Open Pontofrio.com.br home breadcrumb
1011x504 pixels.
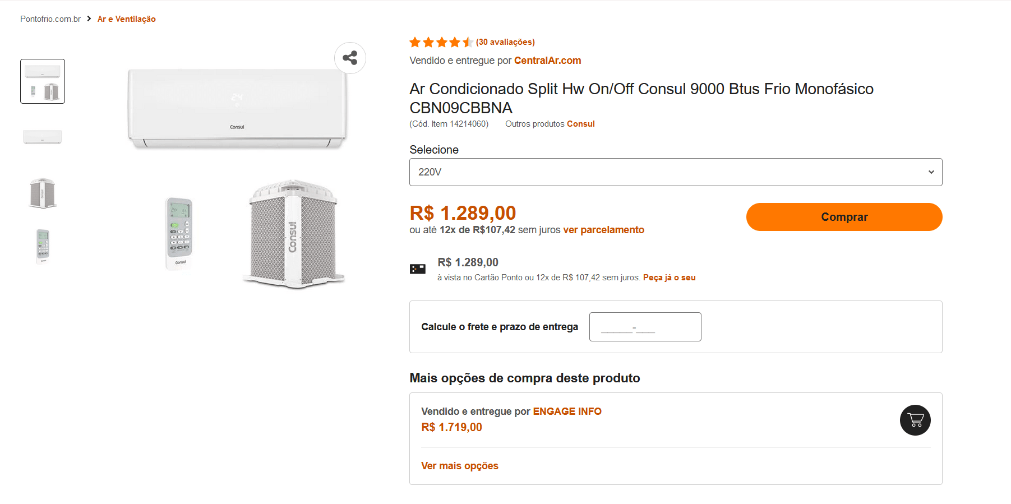click(x=50, y=19)
